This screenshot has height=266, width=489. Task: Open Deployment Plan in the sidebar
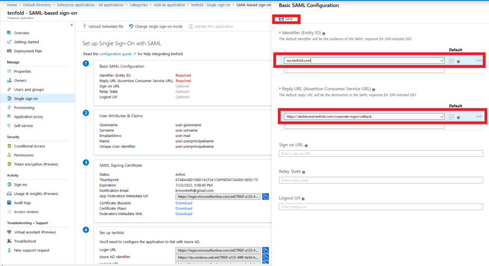point(28,51)
